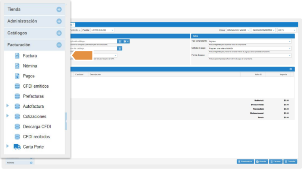302x169 pixels.
Task: Click the Facturar button
Action: [276, 162]
